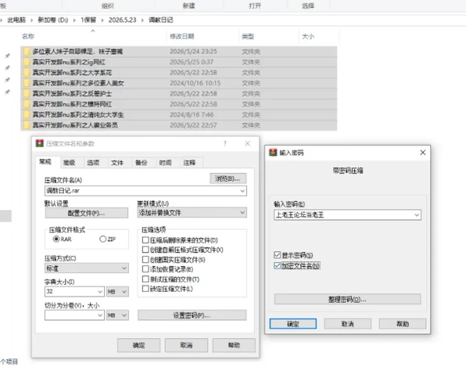Open the 备份 tab
Image resolution: width=466 pixels, height=367 pixels.
tap(141, 162)
